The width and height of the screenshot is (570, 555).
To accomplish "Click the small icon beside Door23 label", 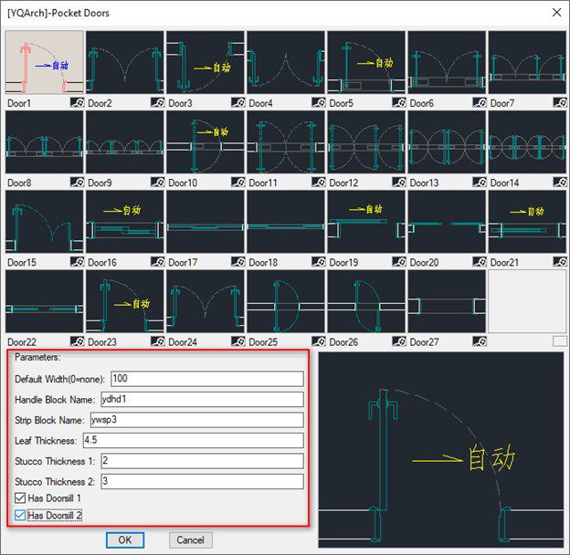I will [157, 342].
